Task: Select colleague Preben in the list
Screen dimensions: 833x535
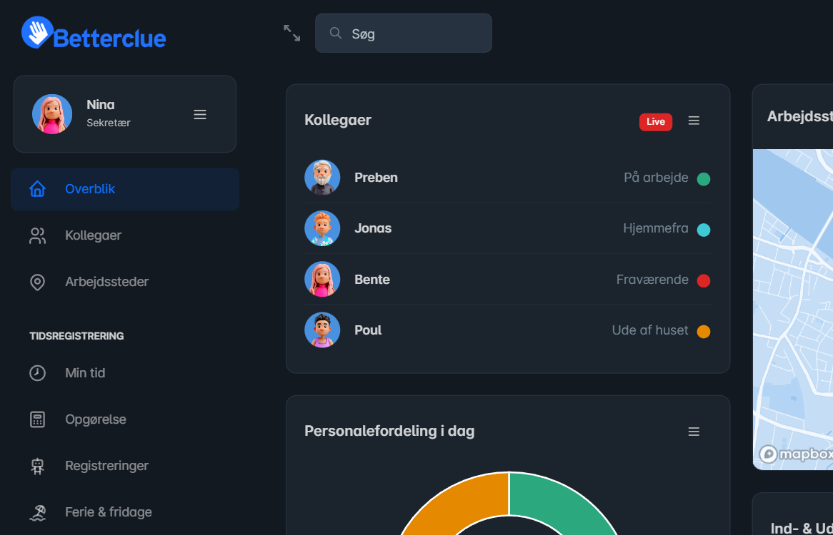Action: (x=376, y=178)
